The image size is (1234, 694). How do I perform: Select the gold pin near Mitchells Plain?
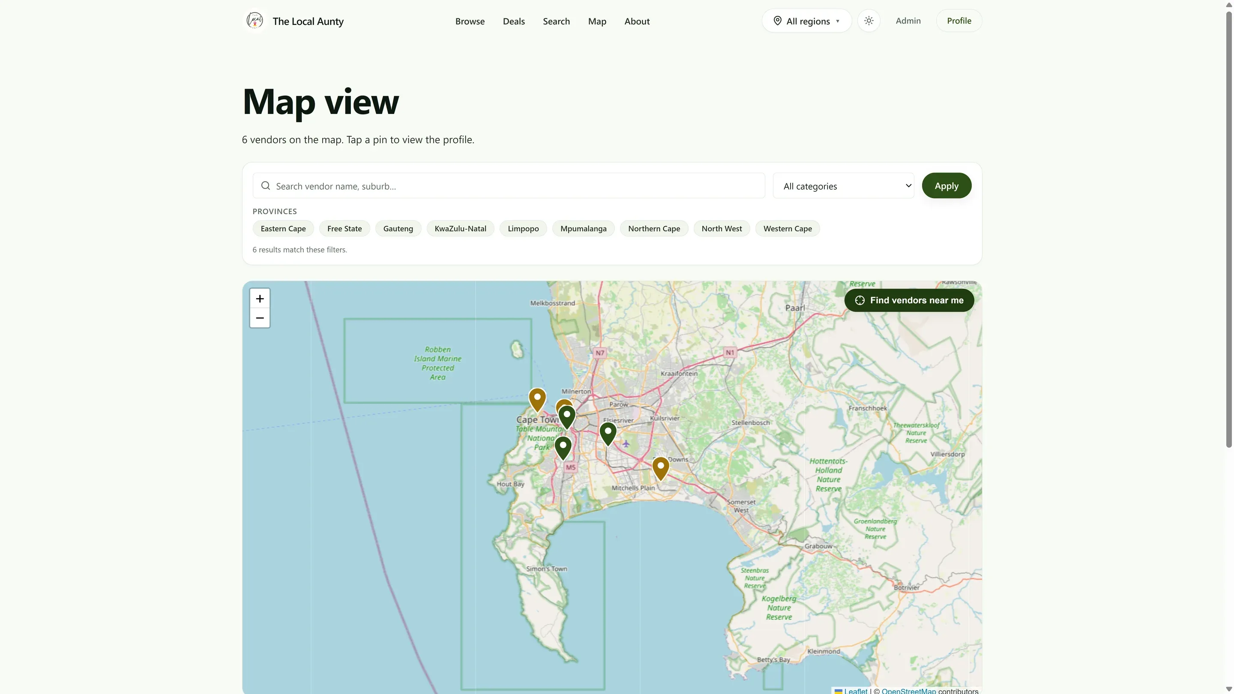(661, 469)
